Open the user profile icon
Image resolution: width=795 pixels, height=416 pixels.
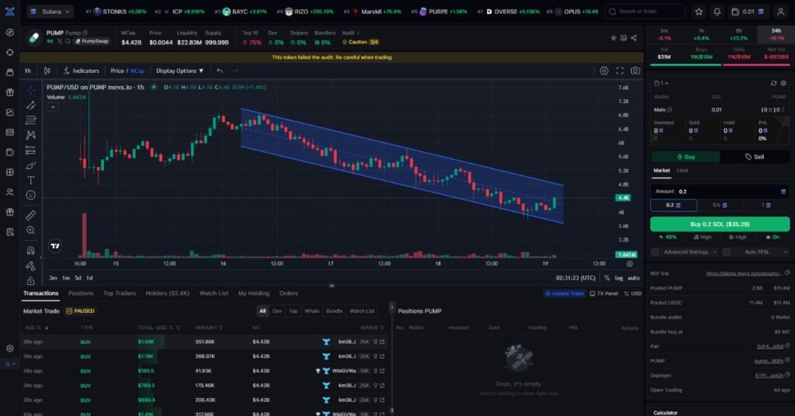coord(781,11)
